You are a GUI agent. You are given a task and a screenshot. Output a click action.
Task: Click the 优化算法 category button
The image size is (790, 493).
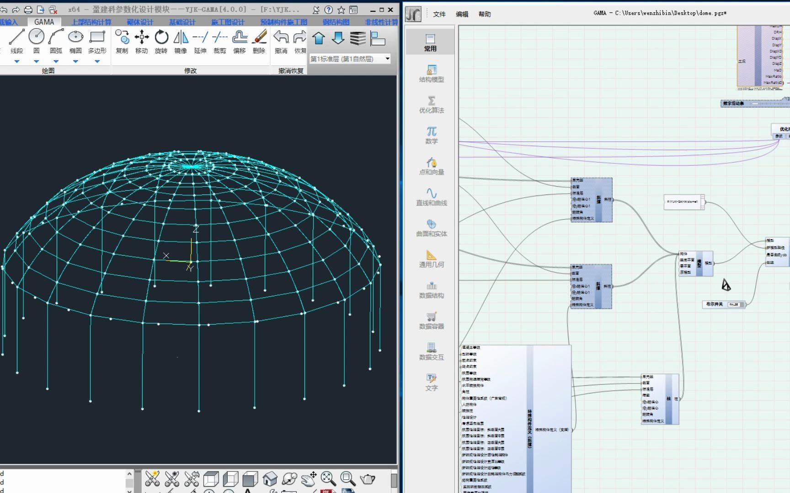[431, 104]
